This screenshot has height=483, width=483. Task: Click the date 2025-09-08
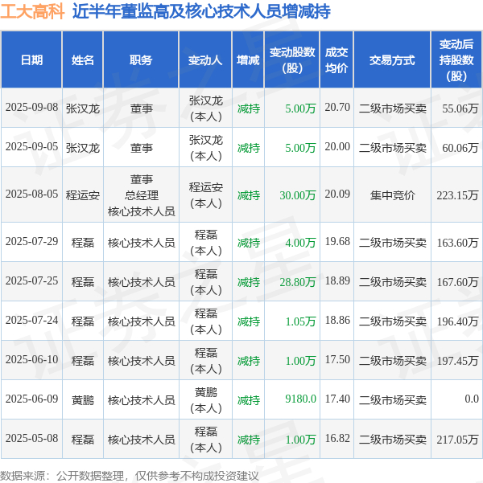coord(31,108)
